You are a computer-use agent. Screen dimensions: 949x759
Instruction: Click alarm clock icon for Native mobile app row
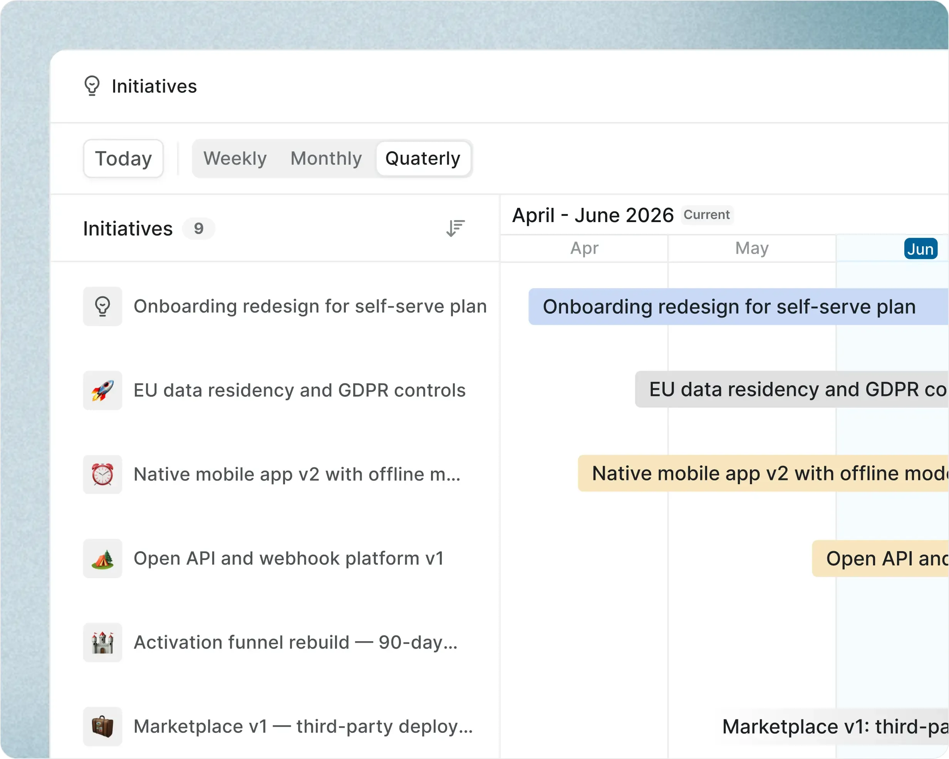[102, 474]
